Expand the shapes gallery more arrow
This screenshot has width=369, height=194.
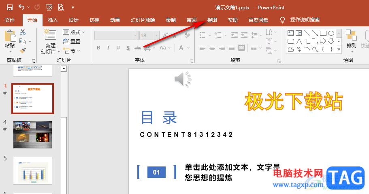(x=339, y=50)
